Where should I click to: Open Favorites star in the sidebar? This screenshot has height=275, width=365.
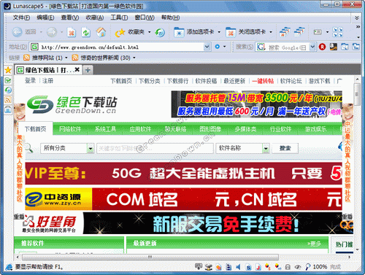pos(8,70)
